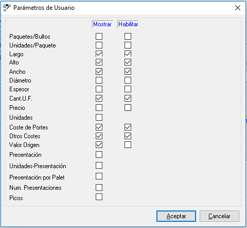
Task: Disable Habilitar for Alto
Action: [x=128, y=62]
